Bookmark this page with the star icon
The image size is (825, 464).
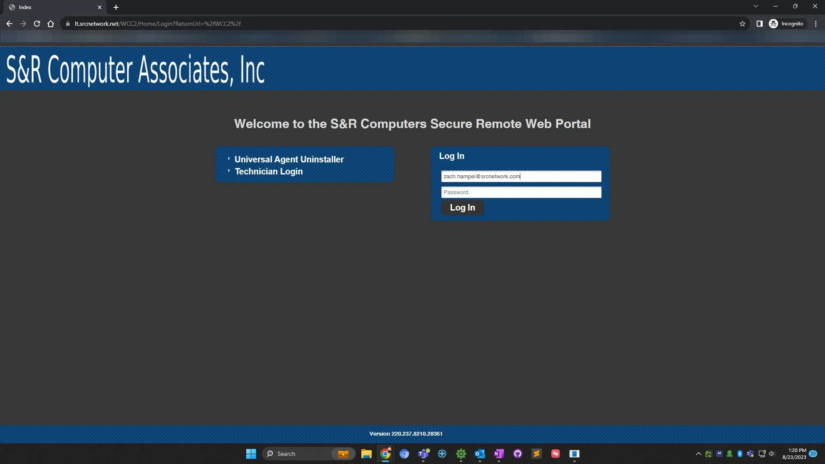pyautogui.click(x=742, y=24)
